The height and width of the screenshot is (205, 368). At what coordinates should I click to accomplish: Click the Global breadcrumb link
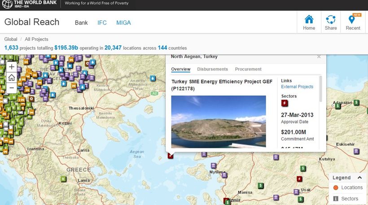[x=11, y=39]
